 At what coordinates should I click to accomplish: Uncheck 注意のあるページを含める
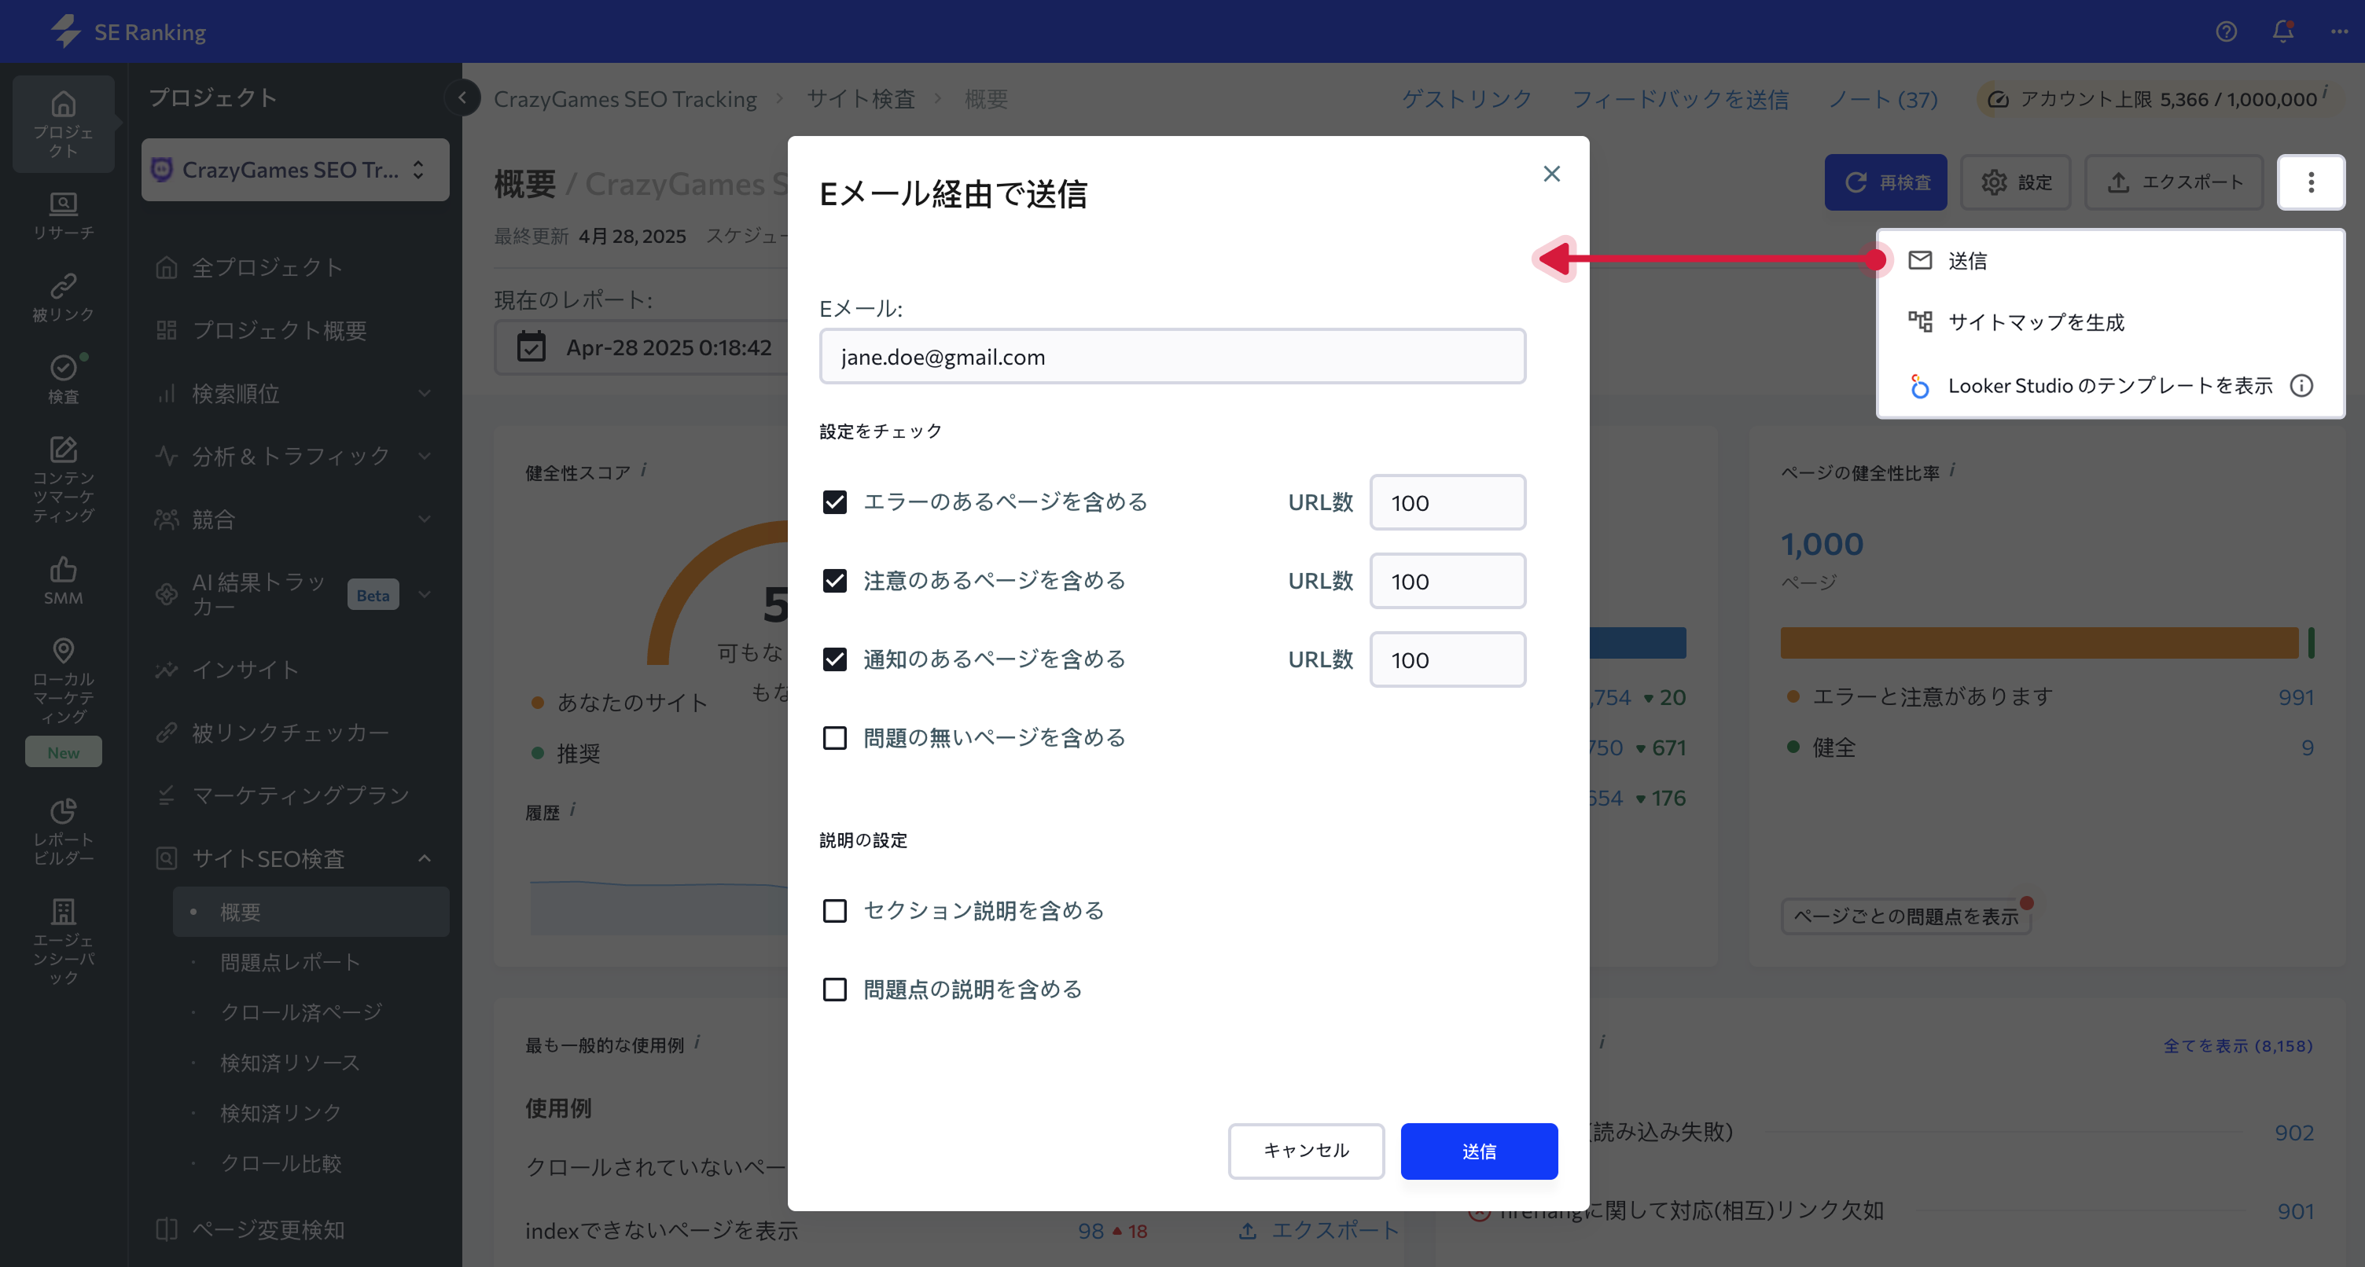click(x=834, y=580)
